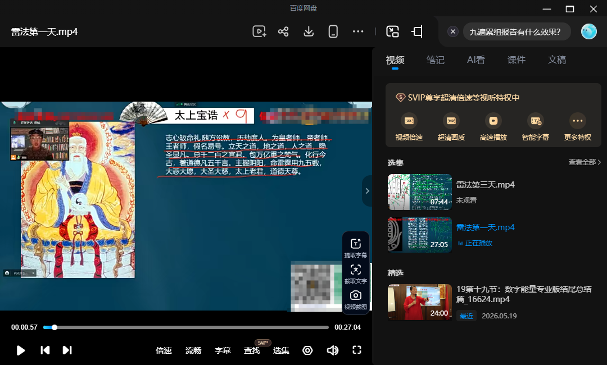Open thumbnail of 雷法第一天.mp4

pyautogui.click(x=420, y=234)
